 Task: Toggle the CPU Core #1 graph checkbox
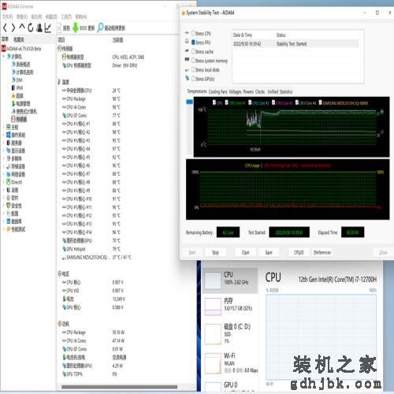227,102
